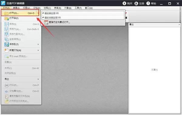Close the 属性 properties panel

[179, 25]
